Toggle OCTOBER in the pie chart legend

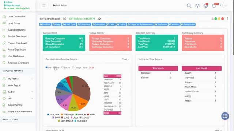click(80, 121)
